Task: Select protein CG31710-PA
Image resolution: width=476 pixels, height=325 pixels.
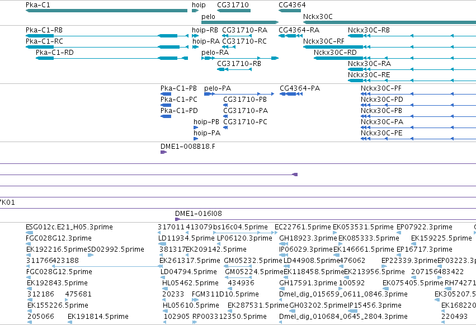Action: point(225,116)
